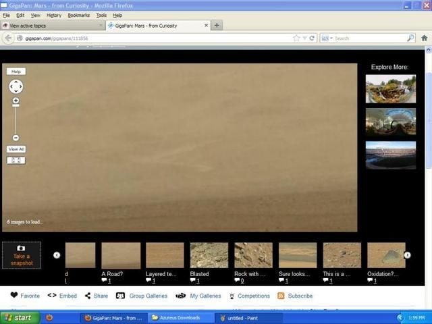Open the 'Oxidation?...' snapshot thumbnail
The height and width of the screenshot is (324, 432).
(x=386, y=255)
